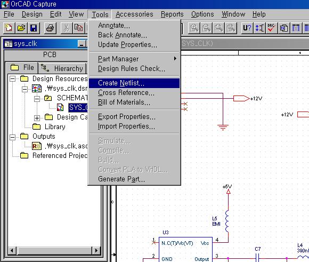Viewport: 309px width, 262px height.
Task: Click left arrow of project scrollbar
Action: click(x=12, y=251)
